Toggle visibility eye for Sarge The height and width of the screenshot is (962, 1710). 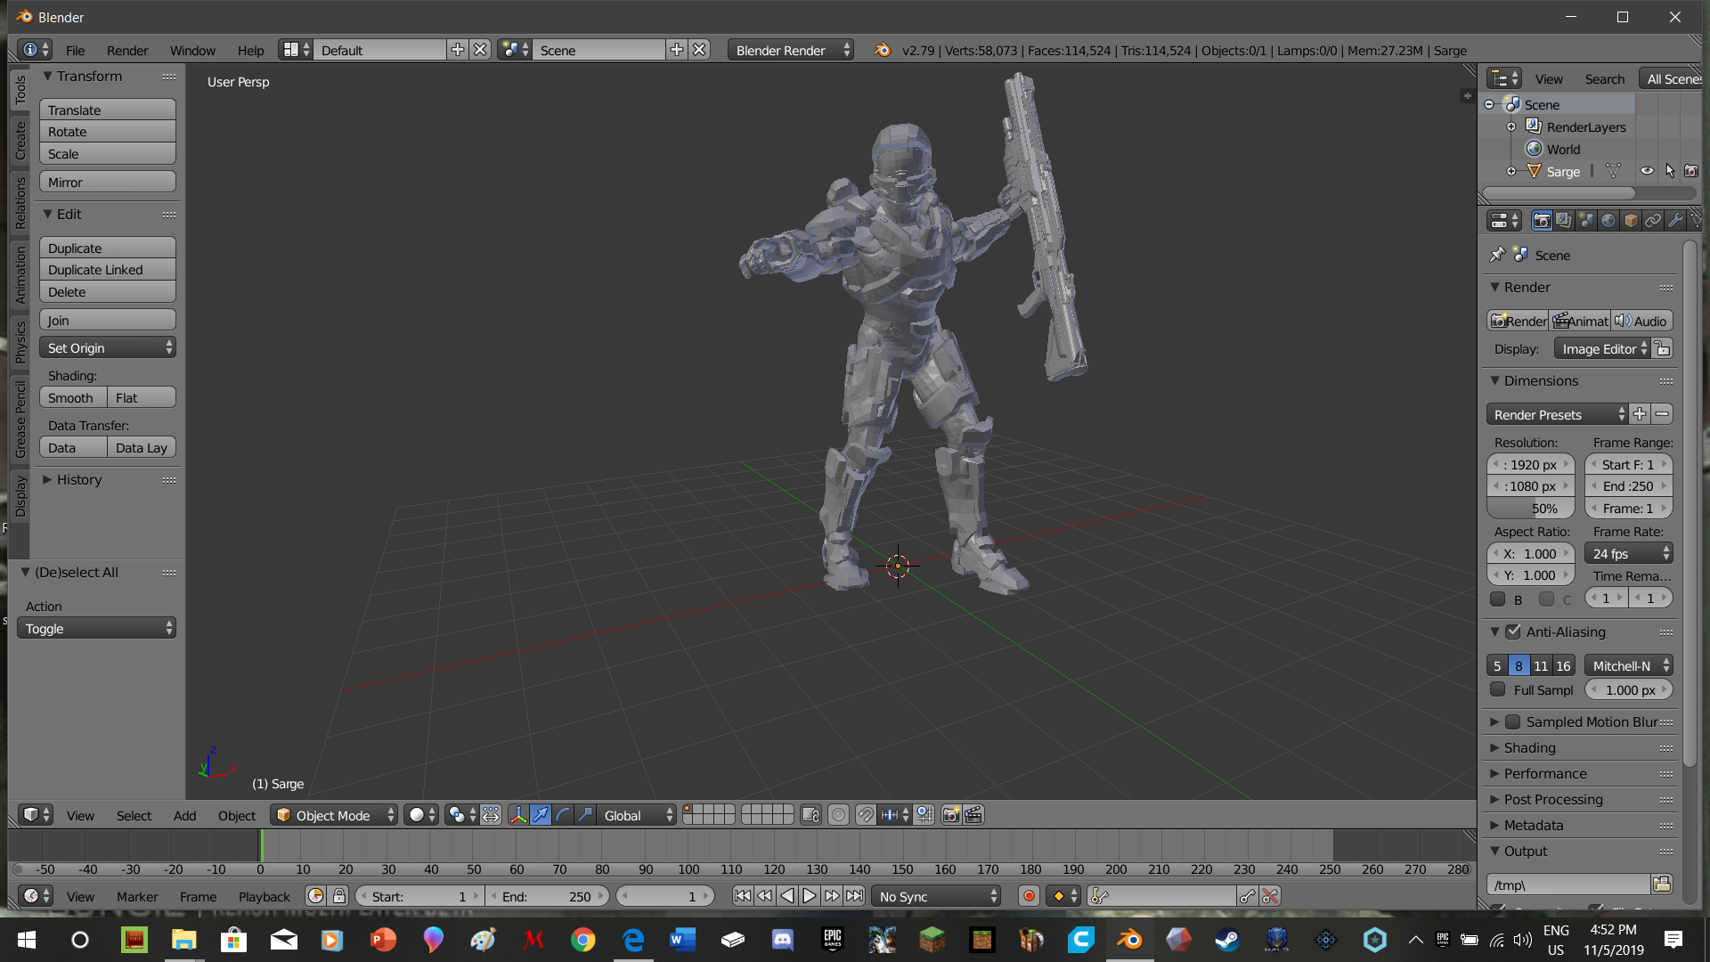click(1648, 171)
